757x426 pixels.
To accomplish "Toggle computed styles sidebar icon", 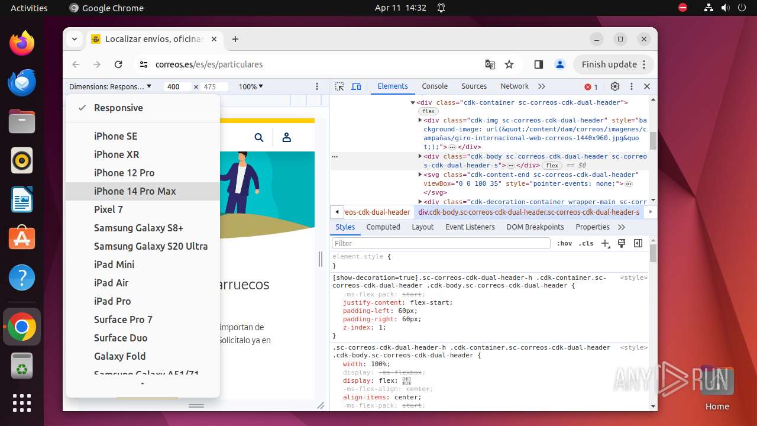I will [x=638, y=243].
